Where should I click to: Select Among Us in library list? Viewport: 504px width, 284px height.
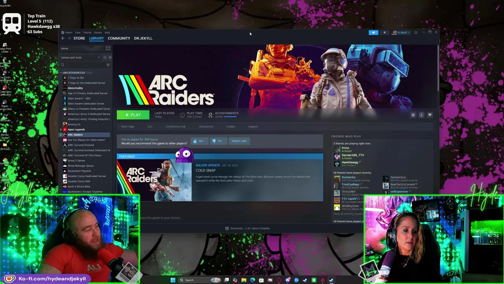click(74, 124)
